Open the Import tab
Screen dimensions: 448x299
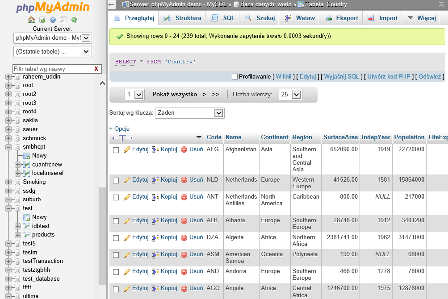pos(383,18)
